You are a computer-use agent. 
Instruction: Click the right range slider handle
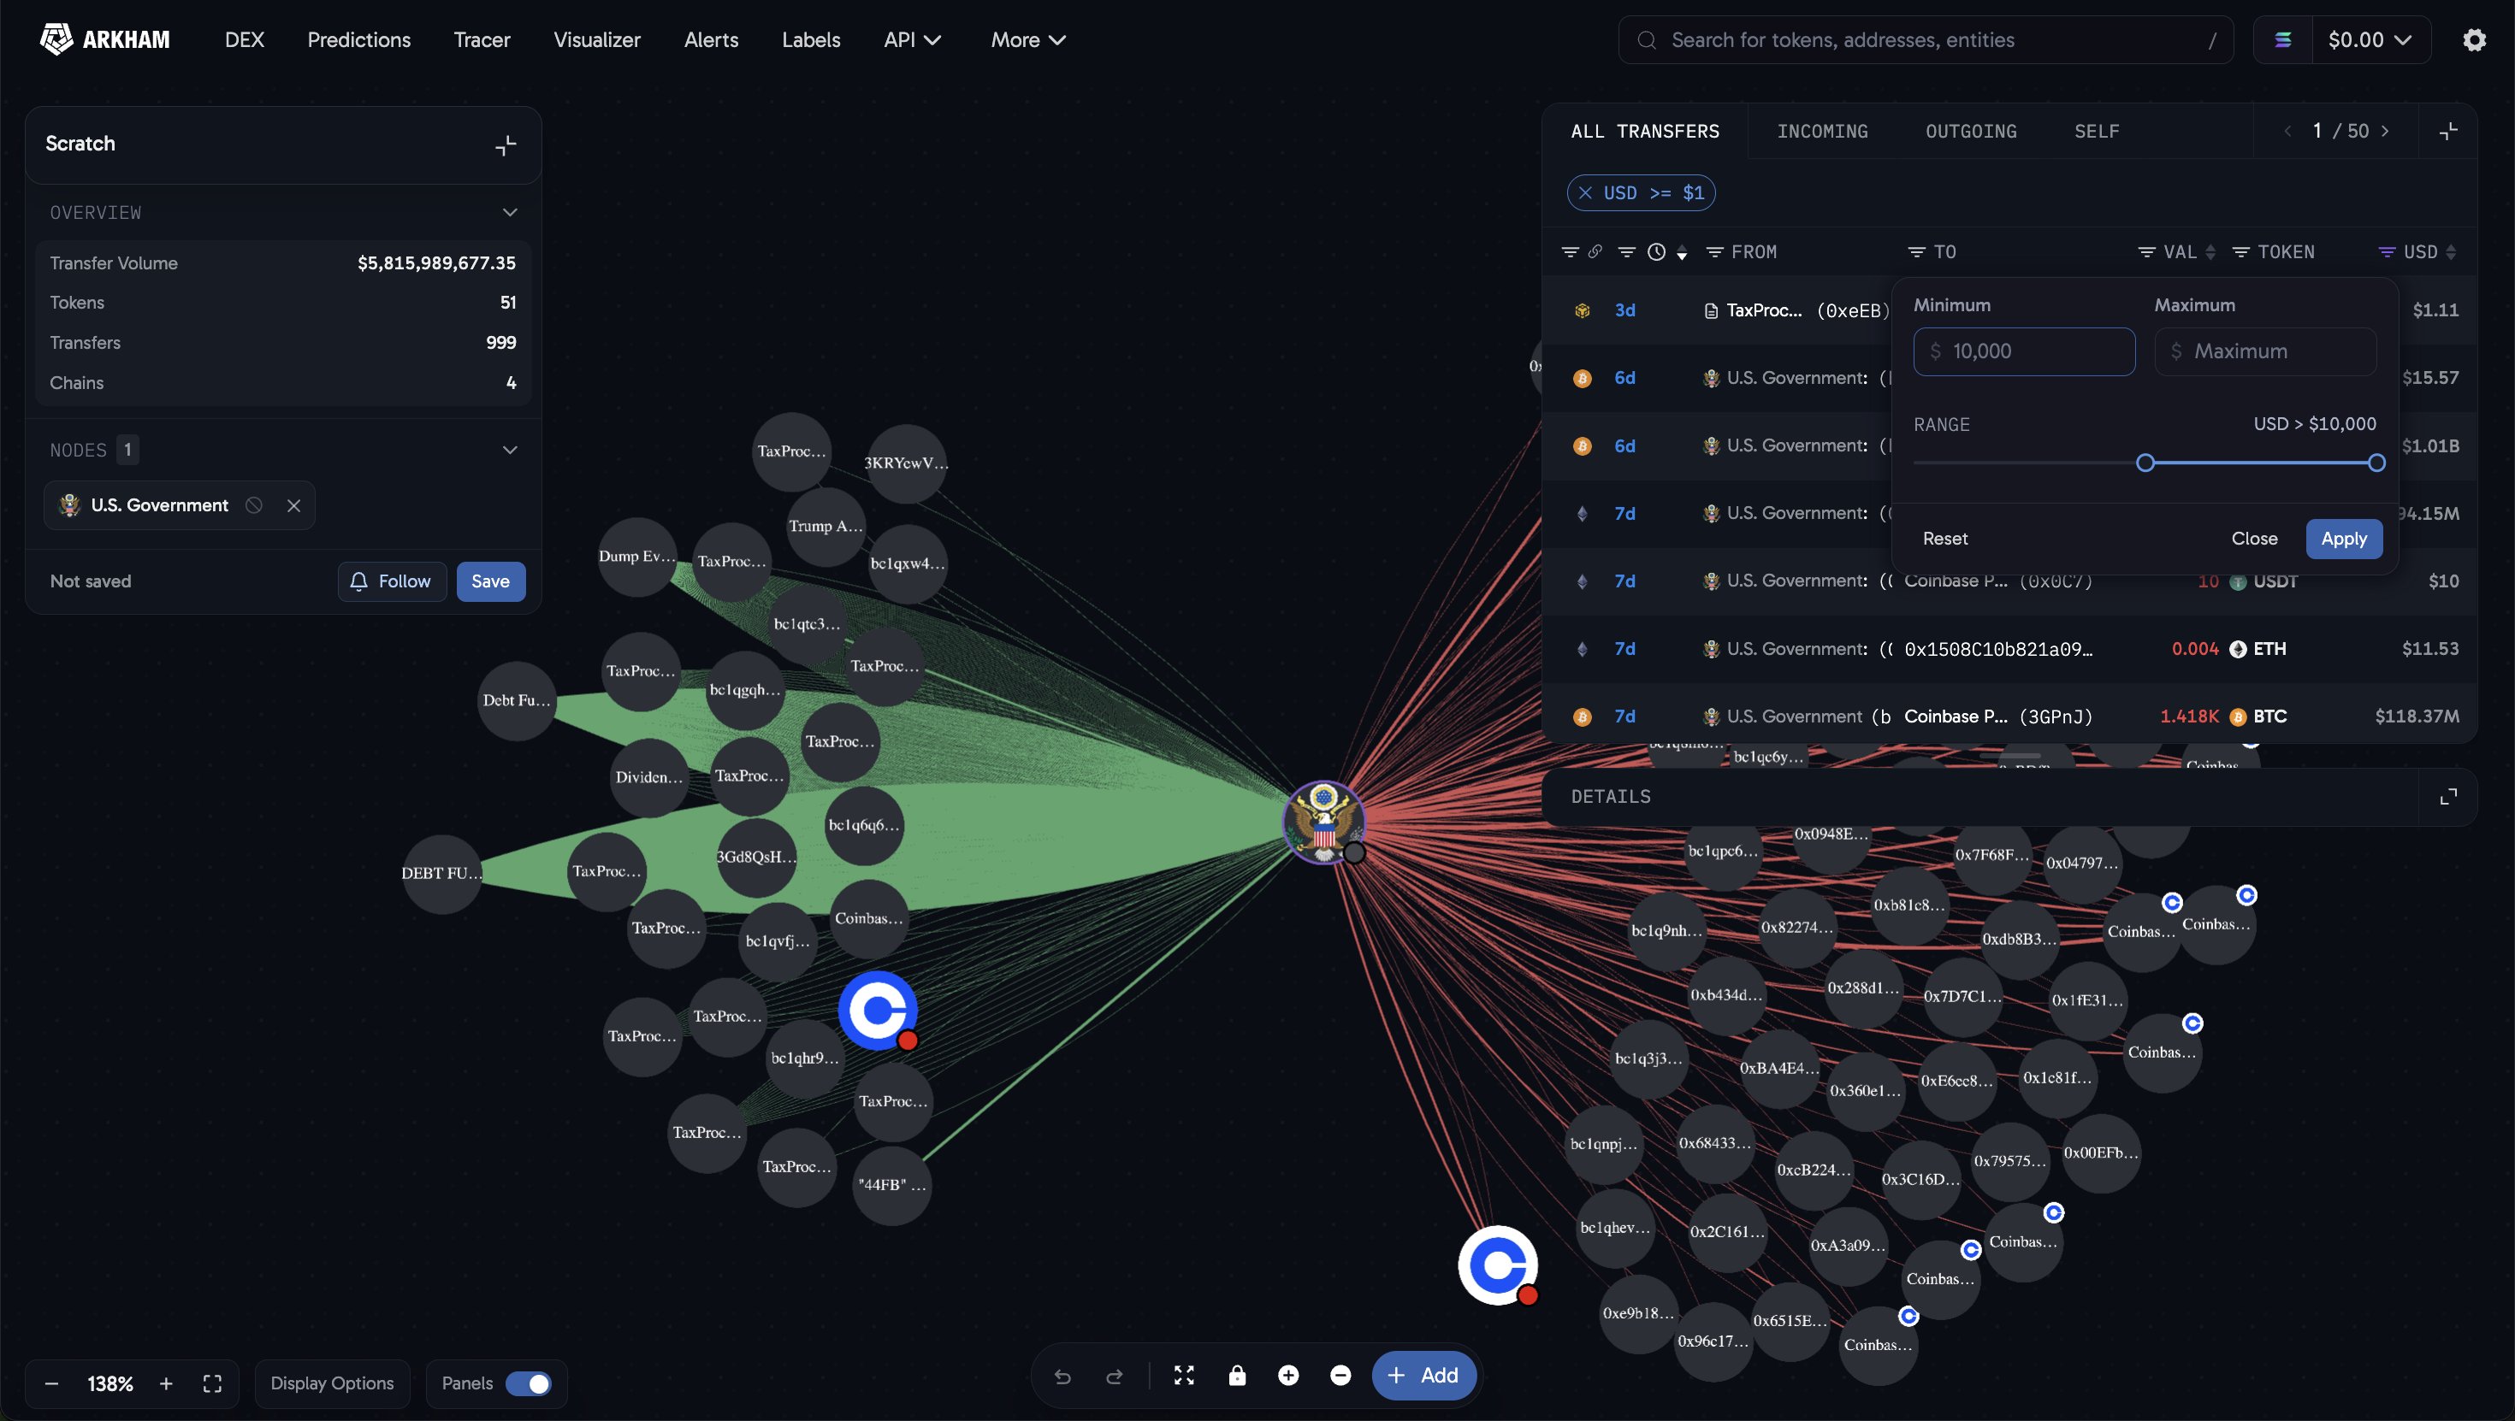tap(2376, 463)
